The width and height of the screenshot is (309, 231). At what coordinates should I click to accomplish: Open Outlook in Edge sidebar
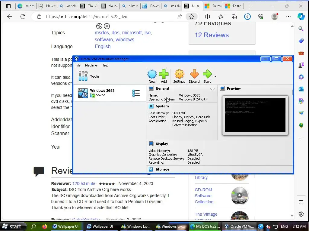coord(301,89)
